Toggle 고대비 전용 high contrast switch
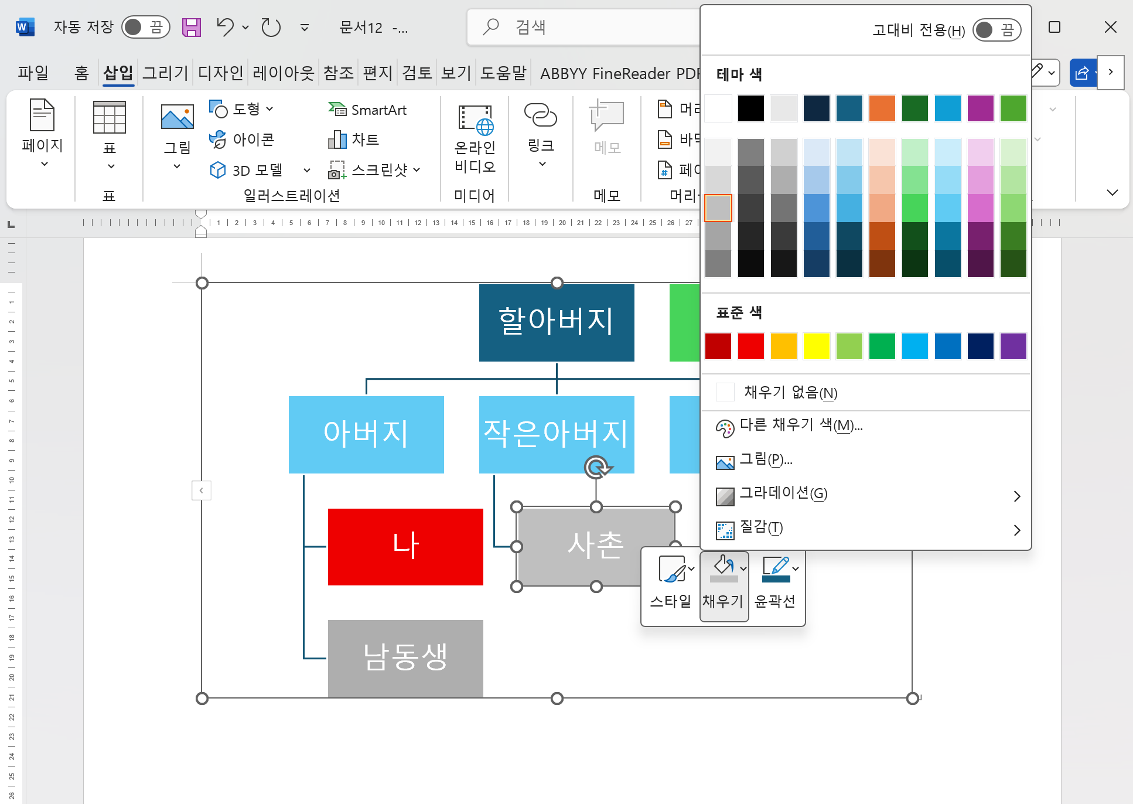The height and width of the screenshot is (804, 1133). 997,30
